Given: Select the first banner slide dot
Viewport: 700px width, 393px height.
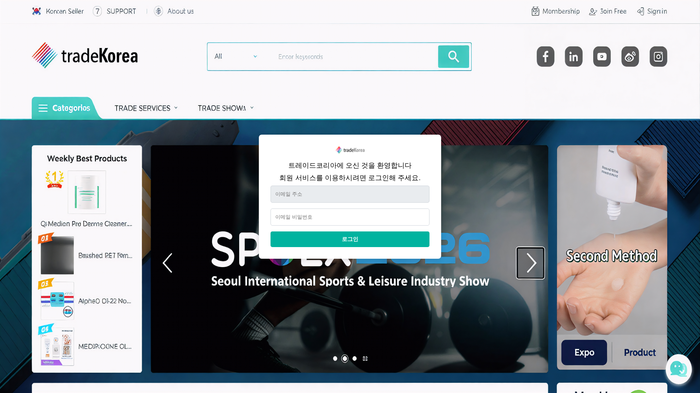Looking at the screenshot, I should [335, 358].
